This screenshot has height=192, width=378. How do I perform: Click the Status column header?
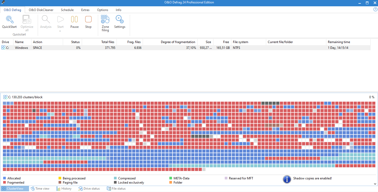click(73, 42)
